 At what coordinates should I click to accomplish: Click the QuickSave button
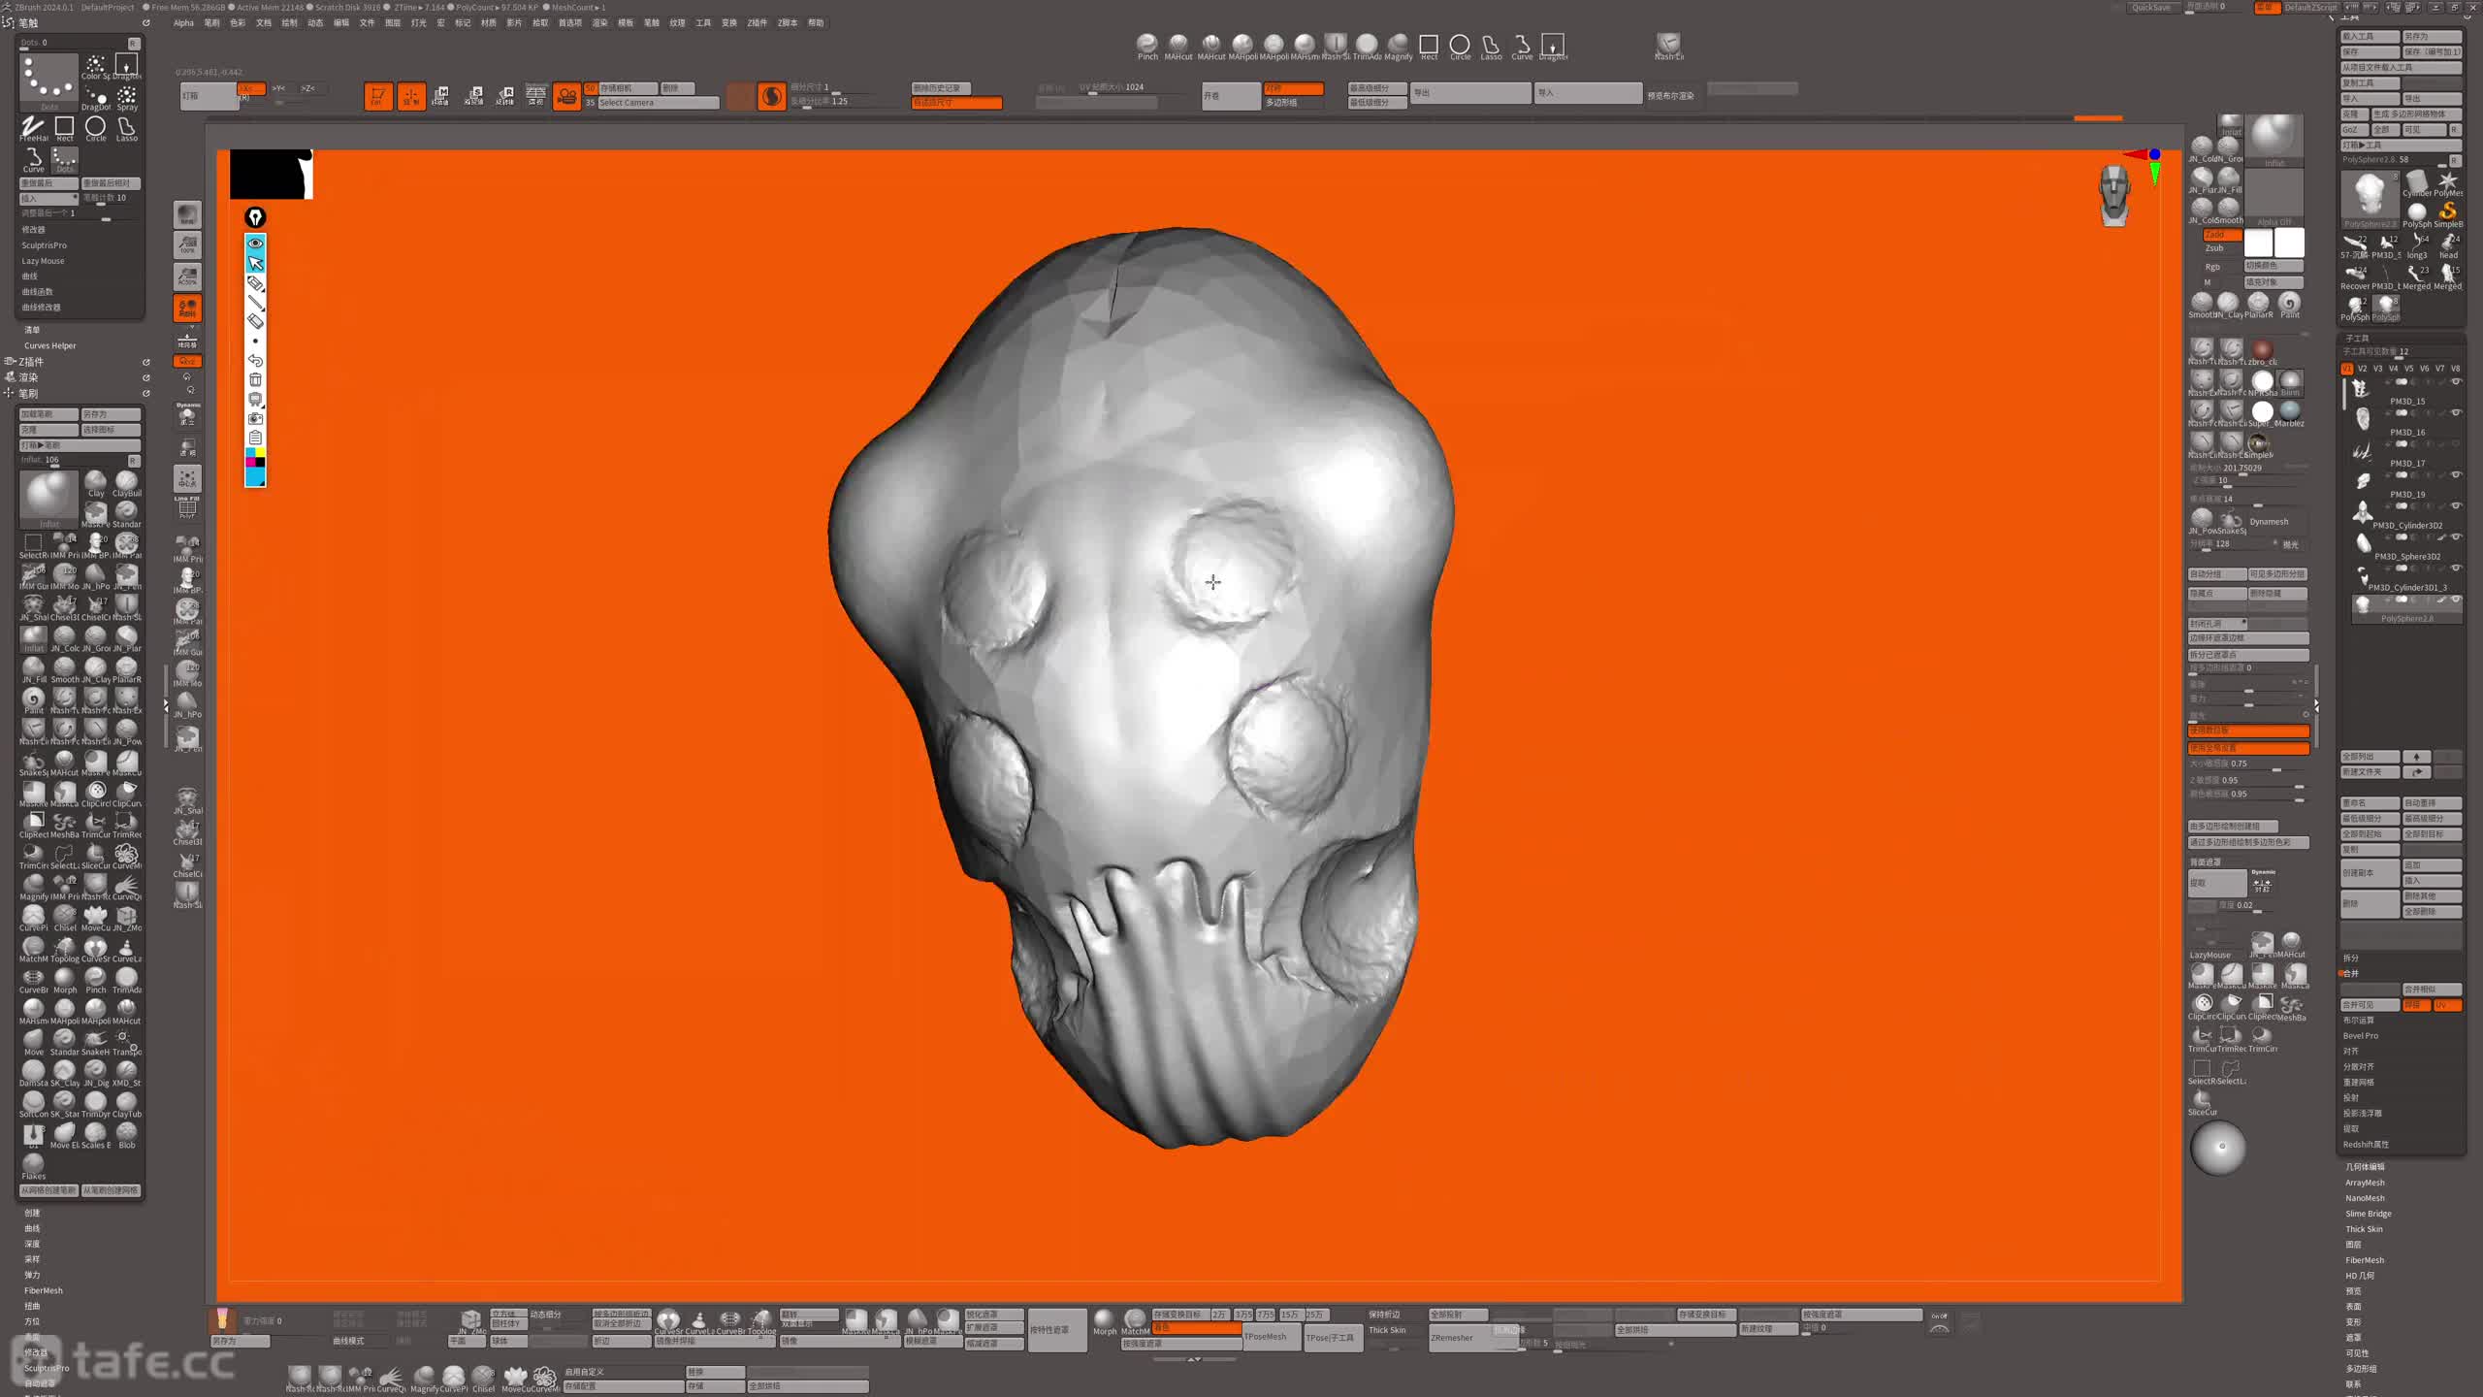[2151, 7]
